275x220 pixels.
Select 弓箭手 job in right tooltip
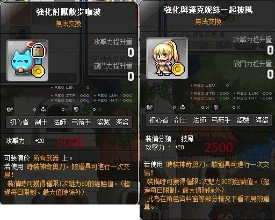(x=221, y=120)
